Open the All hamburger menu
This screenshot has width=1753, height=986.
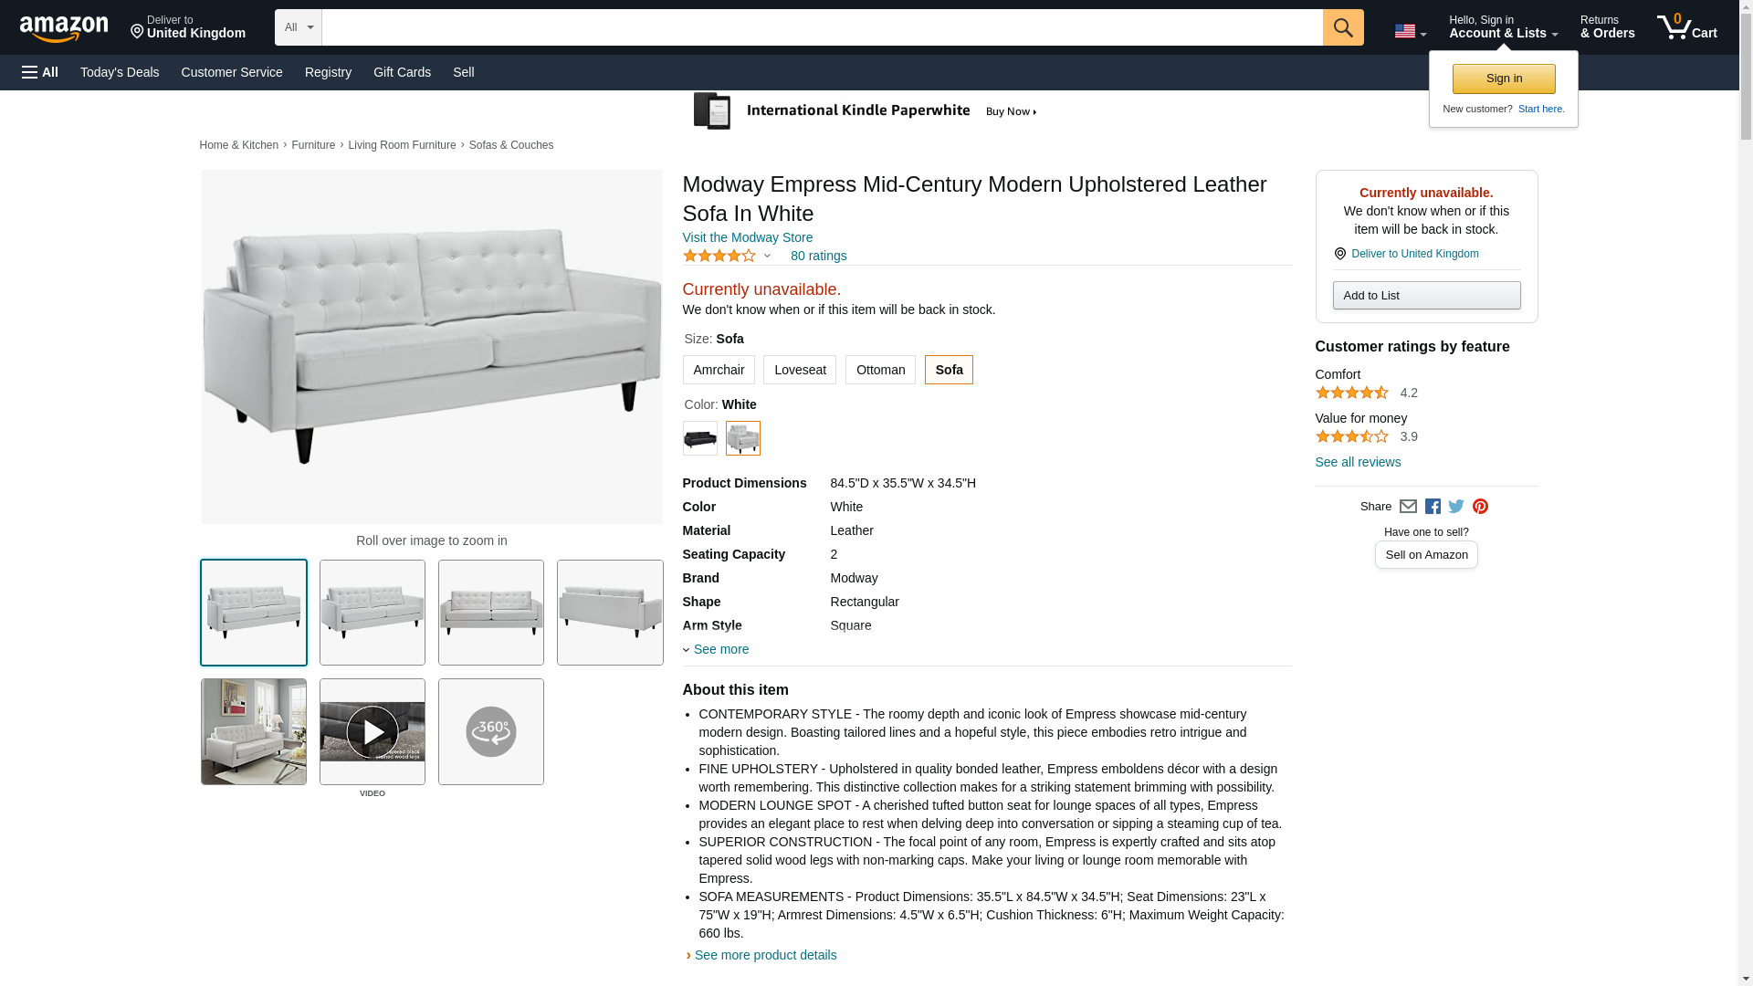pos(40,72)
